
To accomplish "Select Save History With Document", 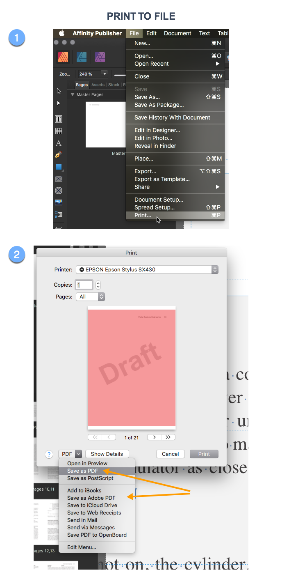I will point(175,117).
